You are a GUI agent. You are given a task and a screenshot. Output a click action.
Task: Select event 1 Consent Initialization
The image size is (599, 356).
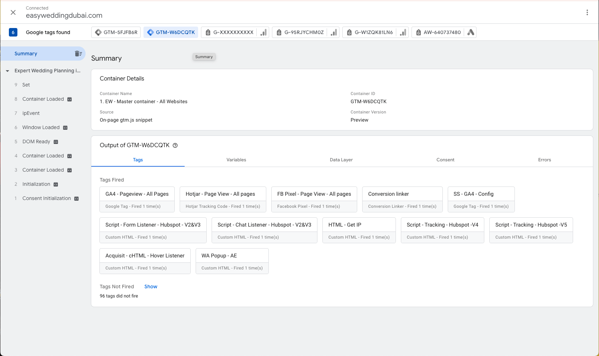43,198
